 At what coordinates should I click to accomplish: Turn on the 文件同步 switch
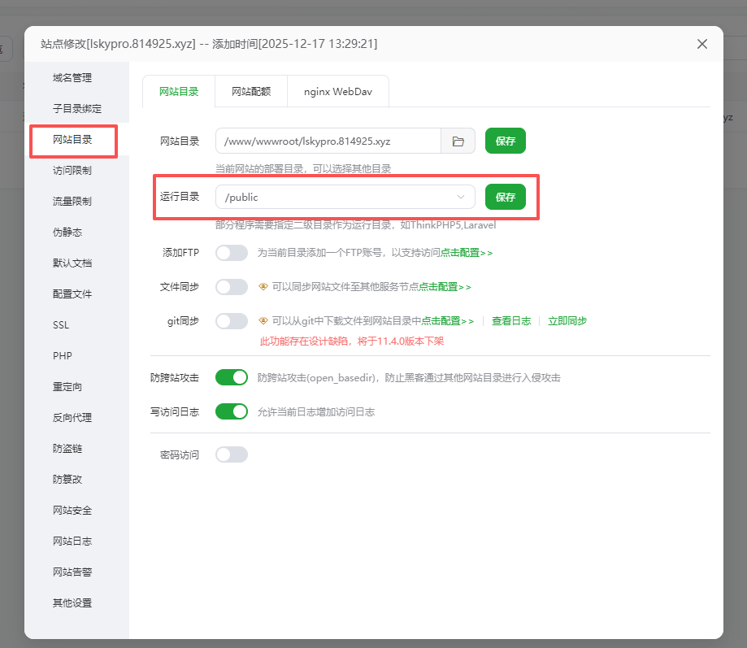click(232, 286)
